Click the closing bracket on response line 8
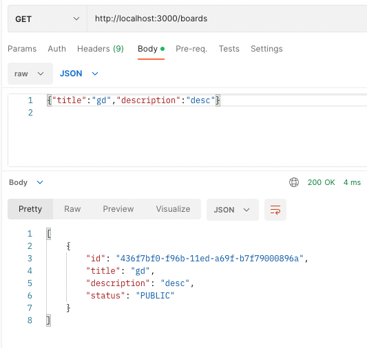 pyautogui.click(x=48, y=320)
